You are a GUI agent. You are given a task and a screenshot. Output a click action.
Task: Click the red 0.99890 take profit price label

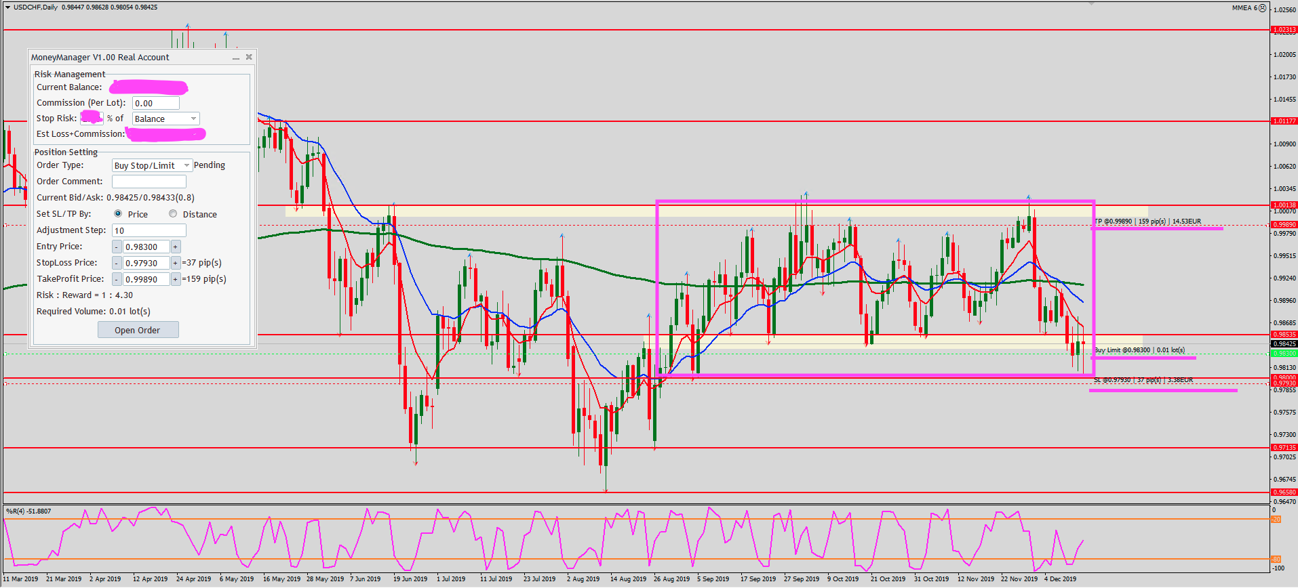[1284, 225]
